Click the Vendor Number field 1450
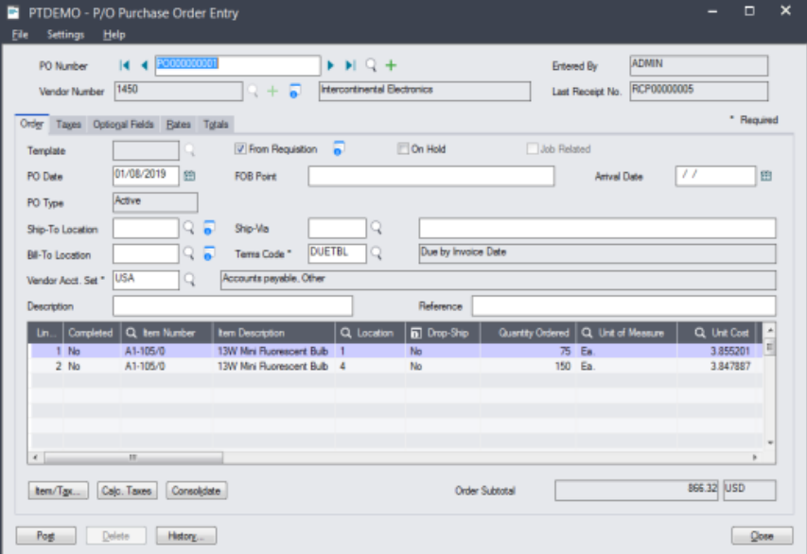807x554 pixels. (x=178, y=91)
